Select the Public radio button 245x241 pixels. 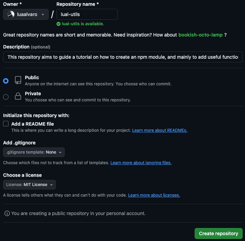coord(6,81)
